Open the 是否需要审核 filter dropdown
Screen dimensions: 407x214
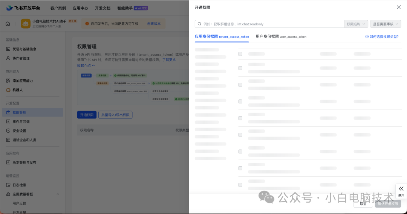pos(386,24)
